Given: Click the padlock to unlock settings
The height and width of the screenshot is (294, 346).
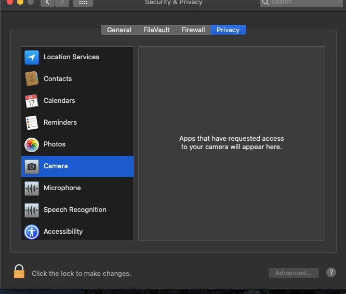Looking at the screenshot, I should click(19, 272).
